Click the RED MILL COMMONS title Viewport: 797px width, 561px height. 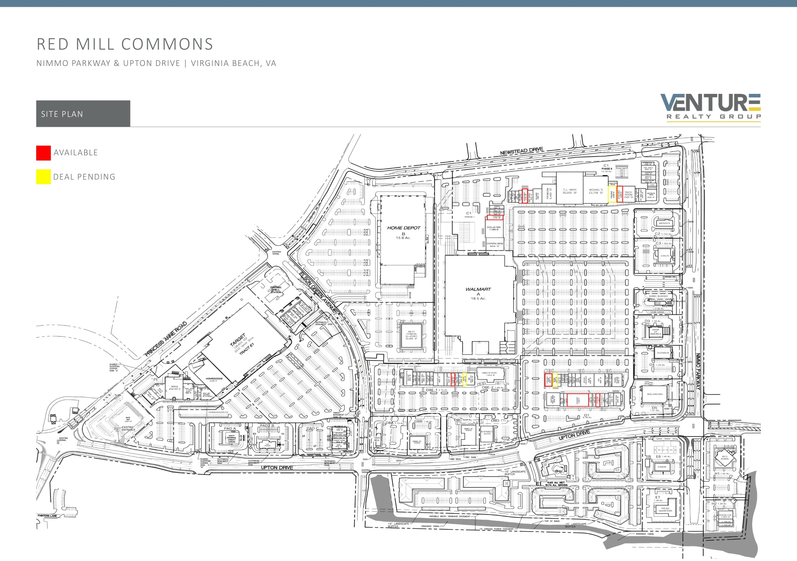click(x=125, y=44)
